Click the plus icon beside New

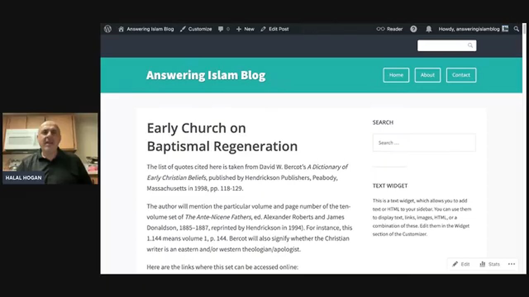pos(238,29)
